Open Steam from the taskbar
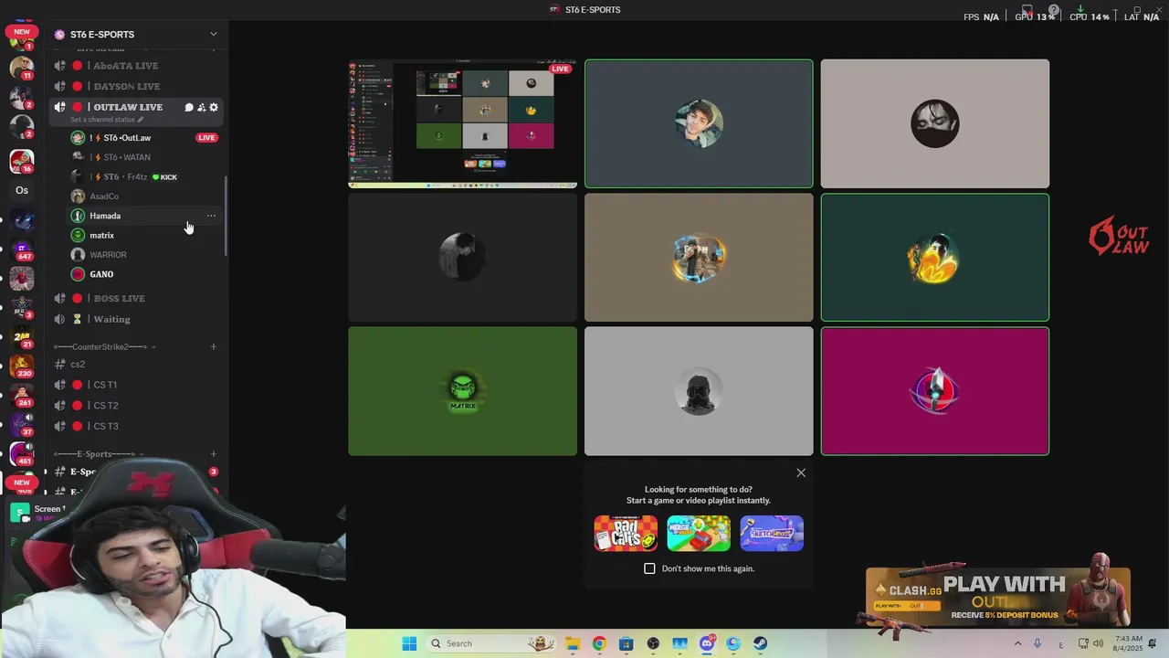Screen dimensions: 1169x658 click(x=761, y=643)
